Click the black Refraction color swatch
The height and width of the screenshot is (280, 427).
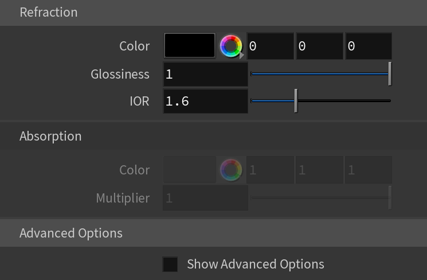point(190,45)
